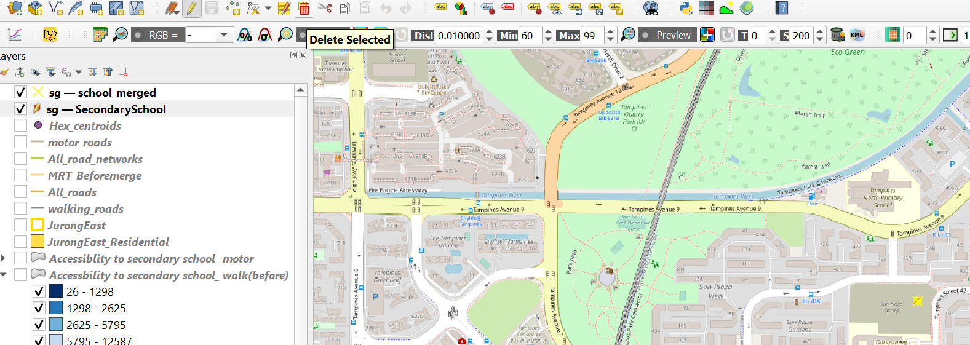Click the KML tool icon
Viewport: 970px width, 345px height.
[x=857, y=35]
